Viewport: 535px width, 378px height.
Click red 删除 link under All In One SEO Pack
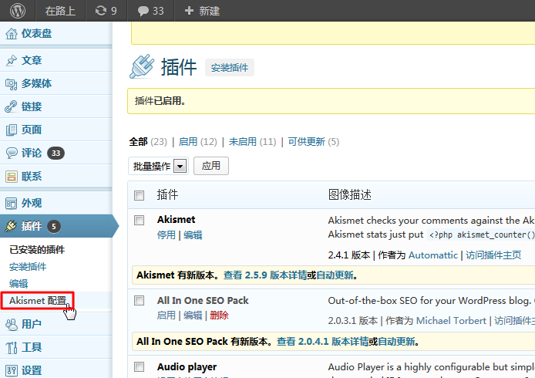click(x=219, y=316)
